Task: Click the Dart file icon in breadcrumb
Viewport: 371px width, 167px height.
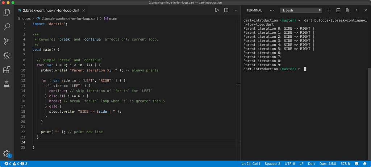Action: coord(38,18)
